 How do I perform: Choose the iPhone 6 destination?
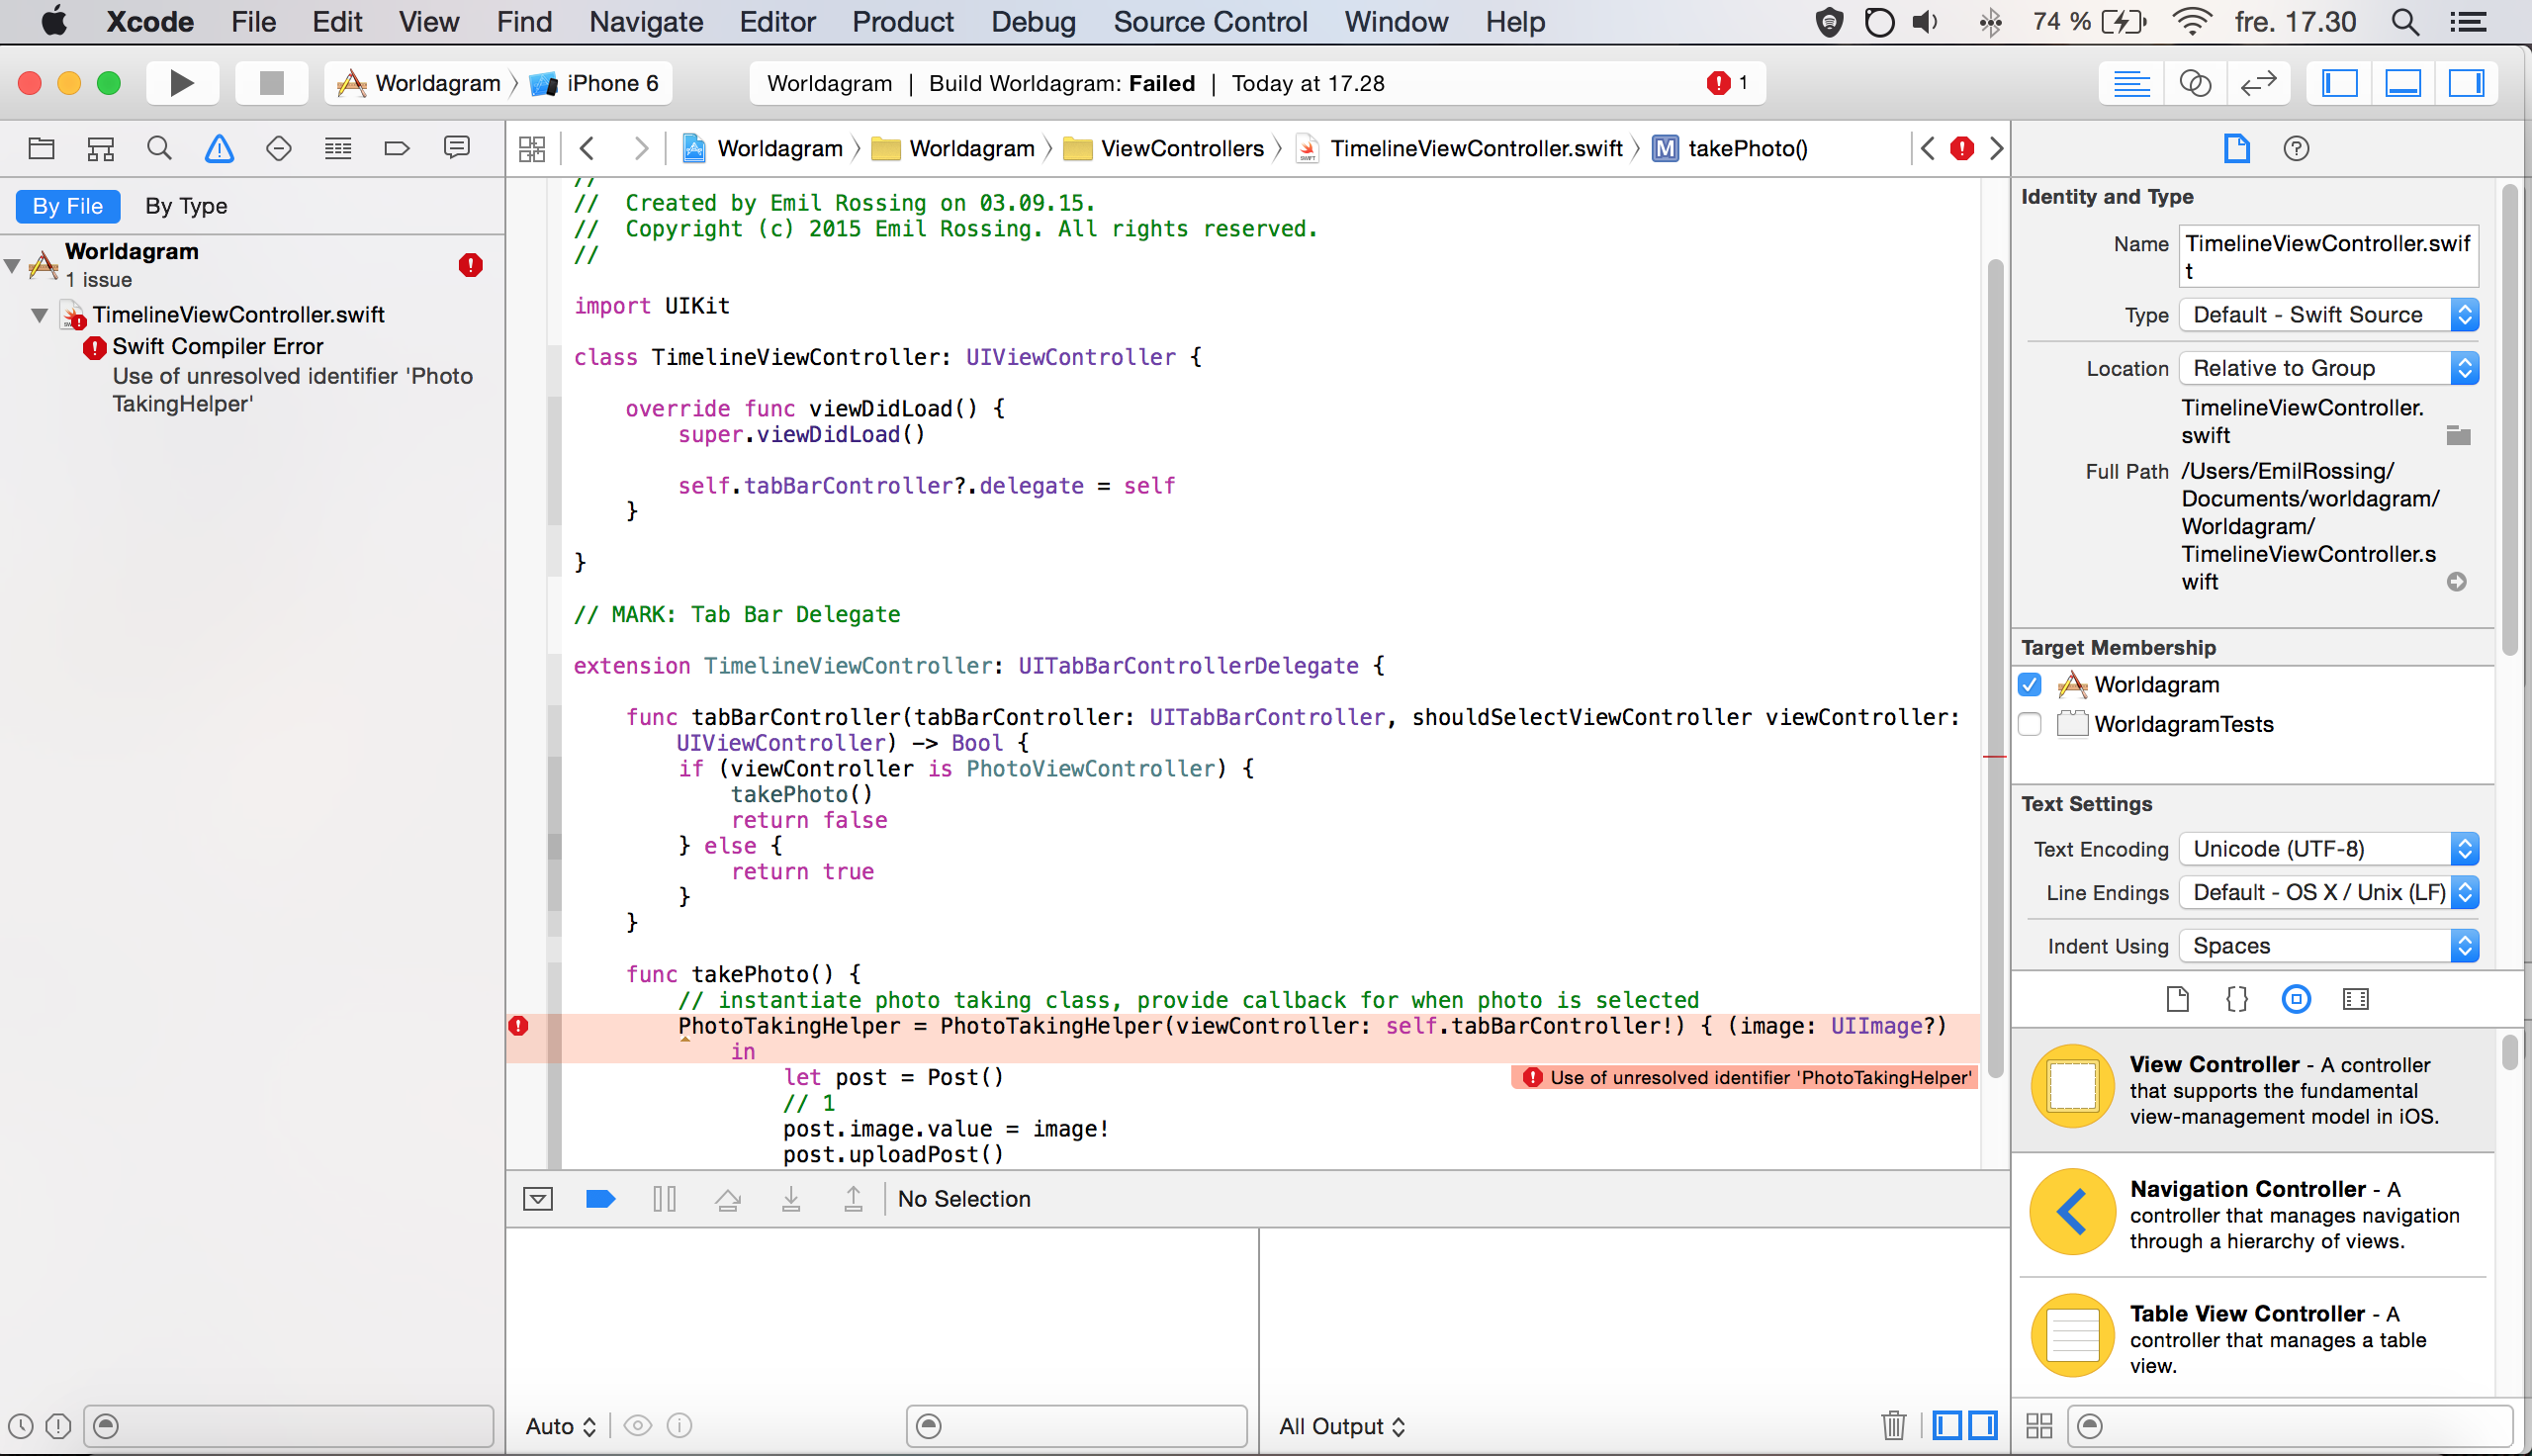click(x=595, y=83)
